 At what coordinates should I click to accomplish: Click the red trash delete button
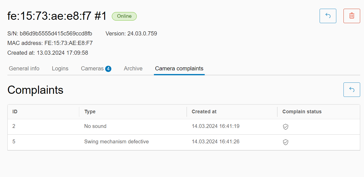tap(352, 16)
